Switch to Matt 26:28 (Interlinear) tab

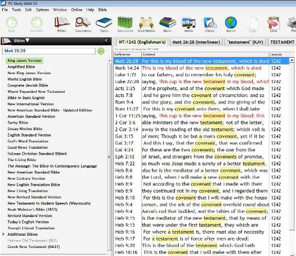click(196, 42)
